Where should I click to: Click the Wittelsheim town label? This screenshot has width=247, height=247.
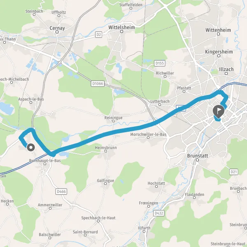coord(121,27)
